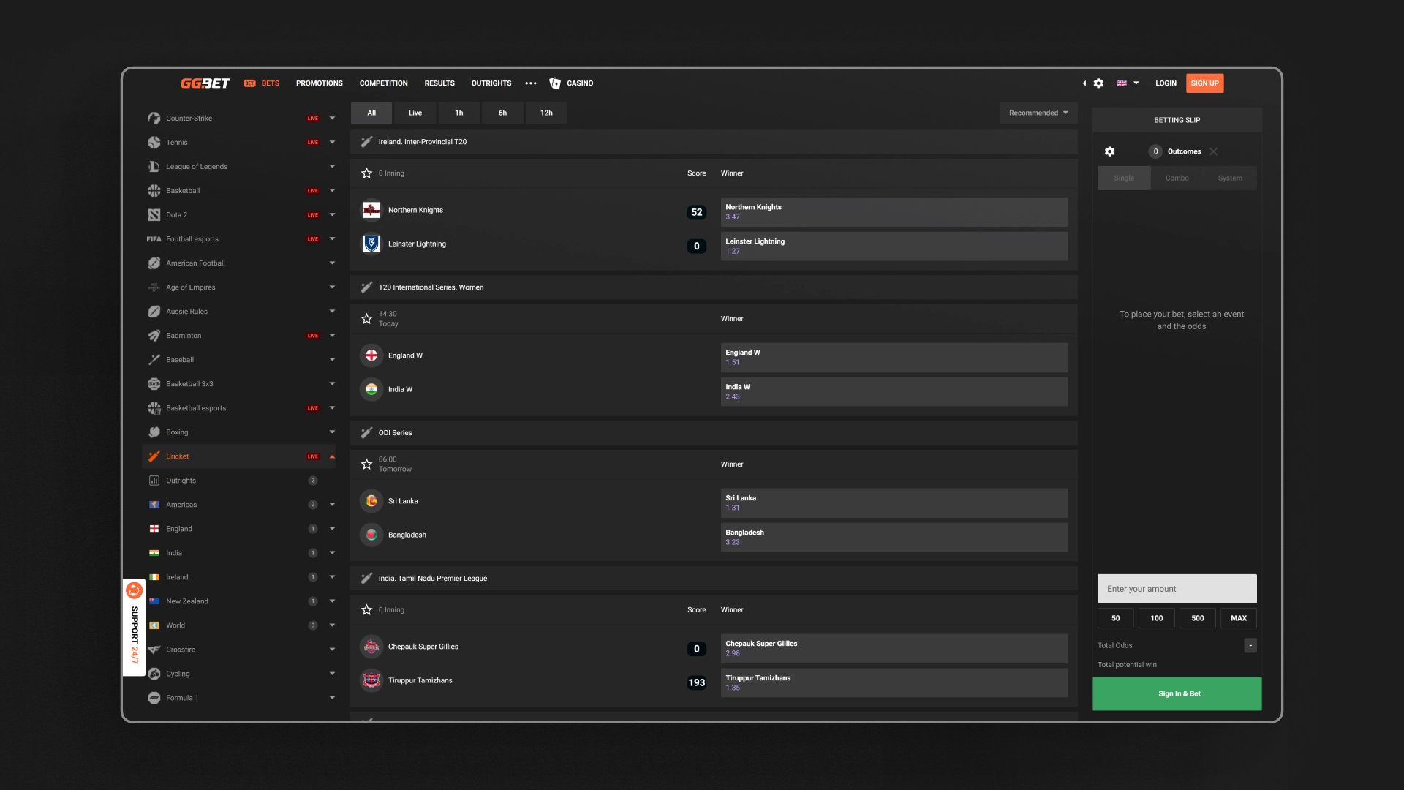The width and height of the screenshot is (1404, 790).
Task: Clear outcomes with the X icon
Action: tap(1214, 151)
